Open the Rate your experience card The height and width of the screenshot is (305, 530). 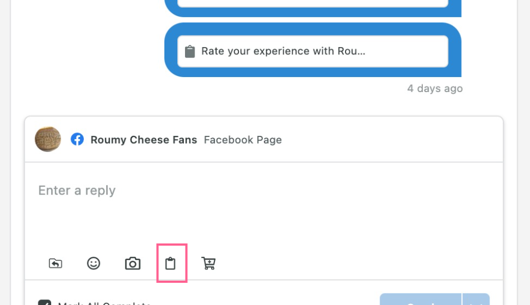point(313,51)
